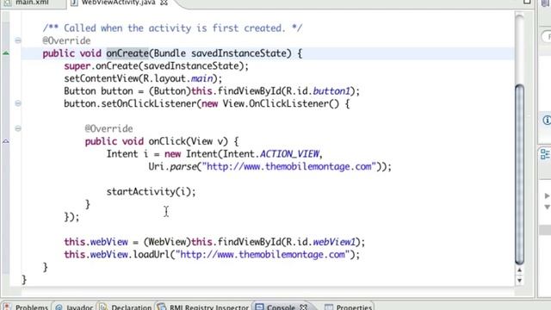Click the webView1 identifier
Screen dimensions: 551x310
[x=334, y=242]
